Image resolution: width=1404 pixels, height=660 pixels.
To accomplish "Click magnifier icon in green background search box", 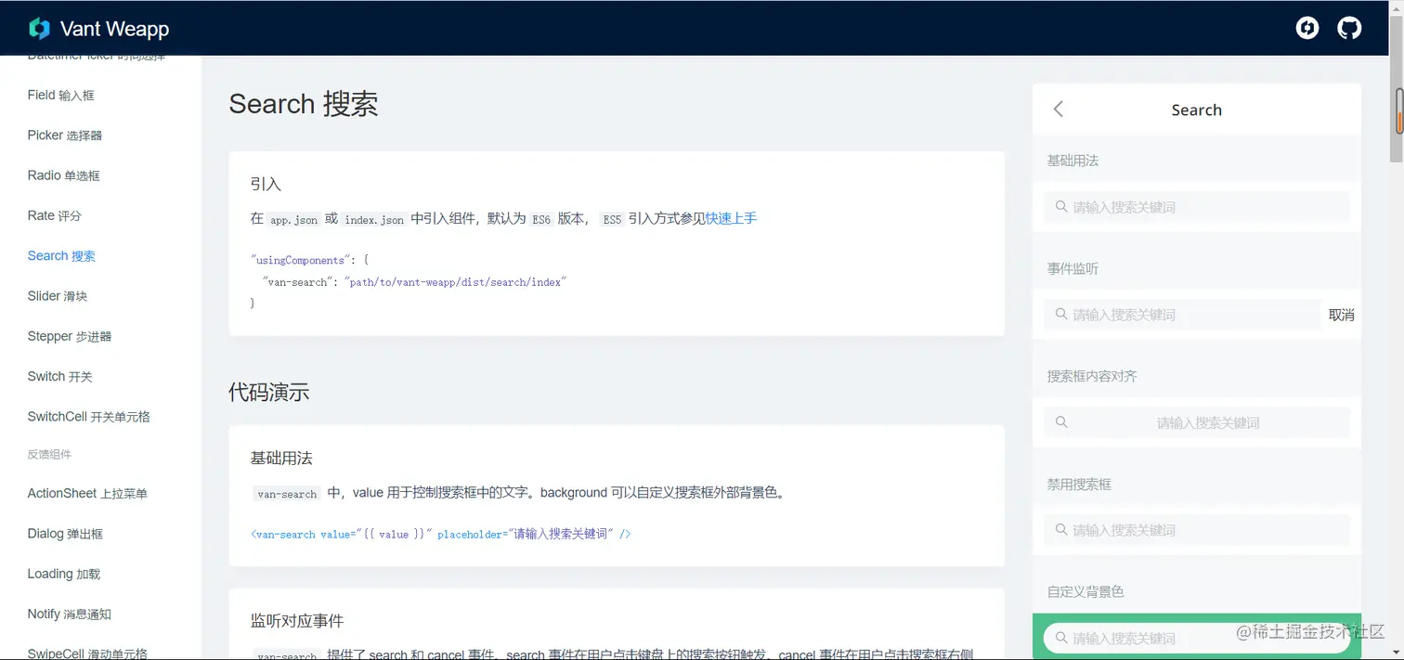I will (1060, 637).
